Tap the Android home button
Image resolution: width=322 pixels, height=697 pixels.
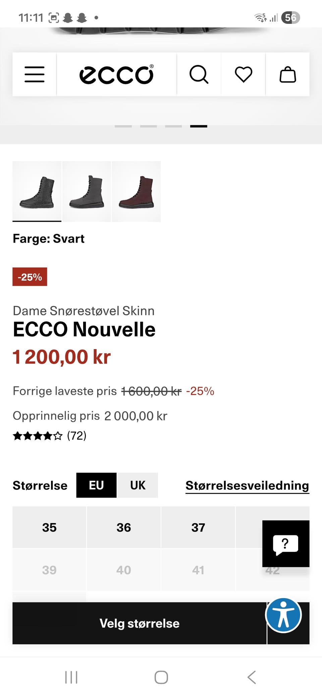click(161, 677)
